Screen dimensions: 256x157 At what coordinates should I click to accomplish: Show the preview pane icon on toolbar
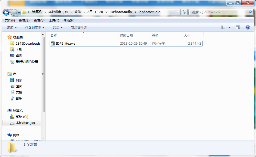[x=238, y=27]
